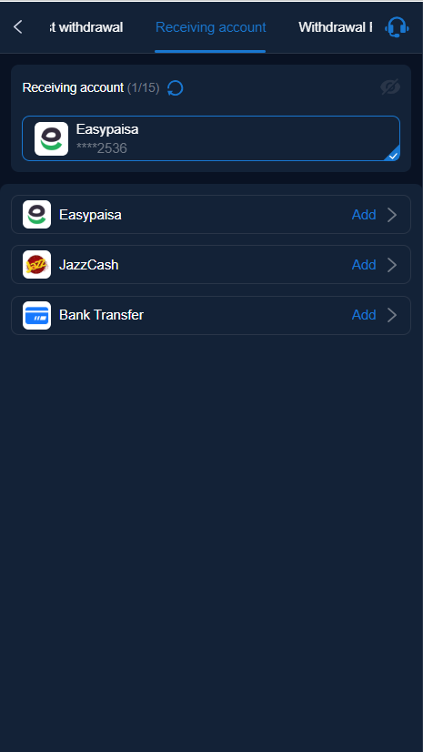Add a new JazzCash account
Image resolution: width=423 pixels, height=752 pixels.
(364, 265)
